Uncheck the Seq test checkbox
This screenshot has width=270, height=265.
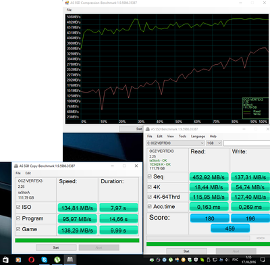click(x=149, y=176)
